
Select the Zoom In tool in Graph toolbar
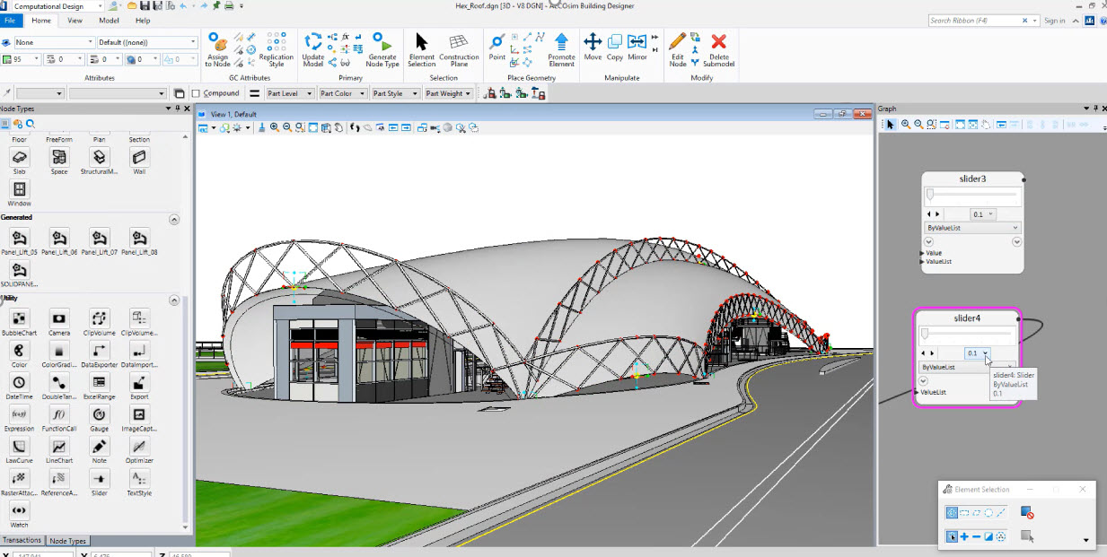[904, 124]
